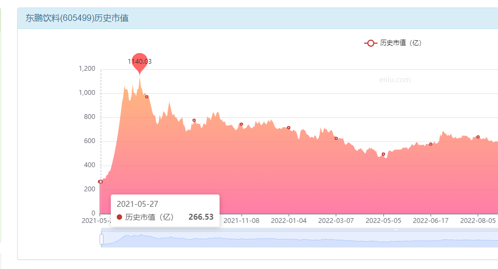The height and width of the screenshot is (269, 498).
Task: Select the data point at 2021-05-27 start
Action: (x=100, y=182)
